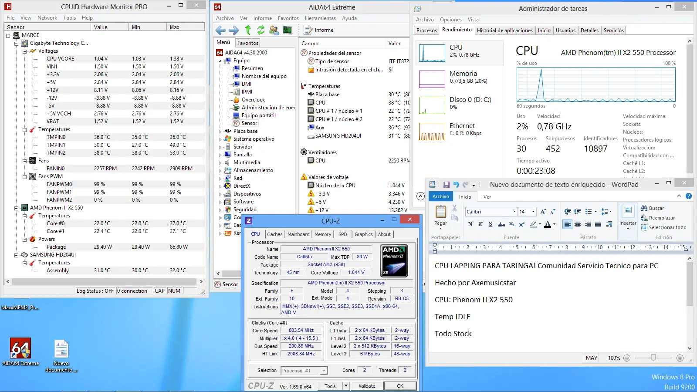Open the CPU-Z Tools dropdown arrow
The image size is (697, 392).
(346, 386)
